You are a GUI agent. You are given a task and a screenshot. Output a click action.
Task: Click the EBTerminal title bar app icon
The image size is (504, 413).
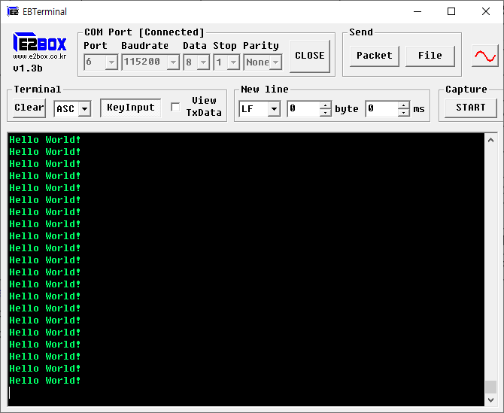13,11
